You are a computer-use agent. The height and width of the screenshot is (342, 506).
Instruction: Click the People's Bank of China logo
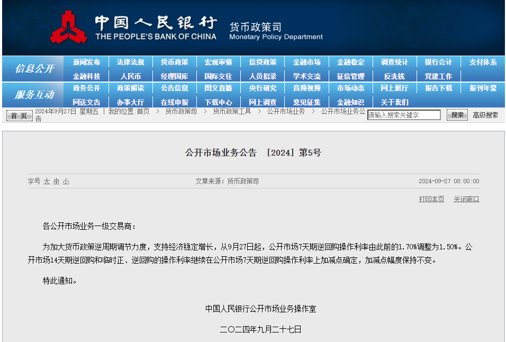68,28
